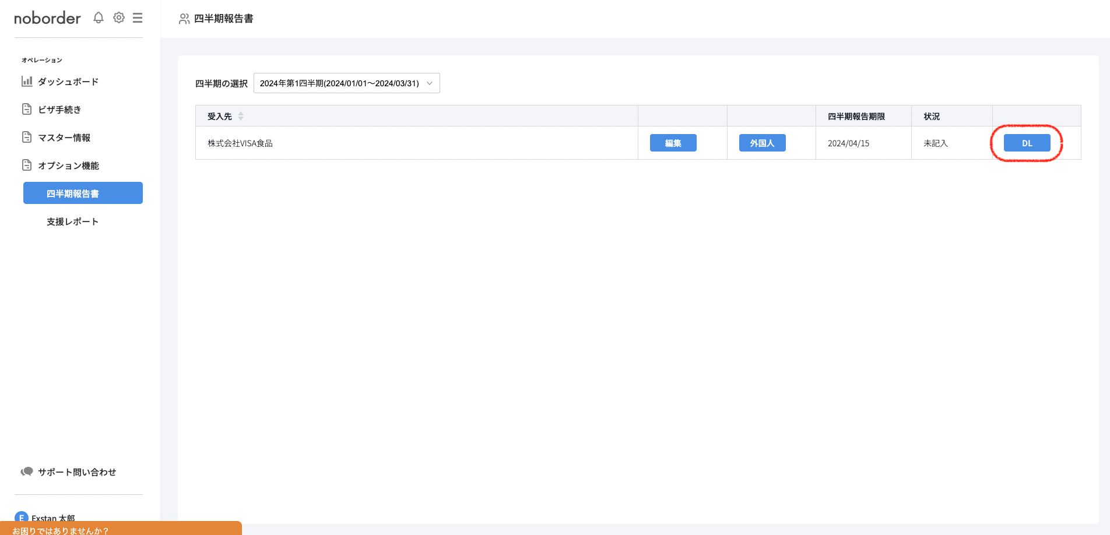The width and height of the screenshot is (1110, 535).
Task: Open the 四半期の選択 quarter dropdown
Action: (346, 83)
